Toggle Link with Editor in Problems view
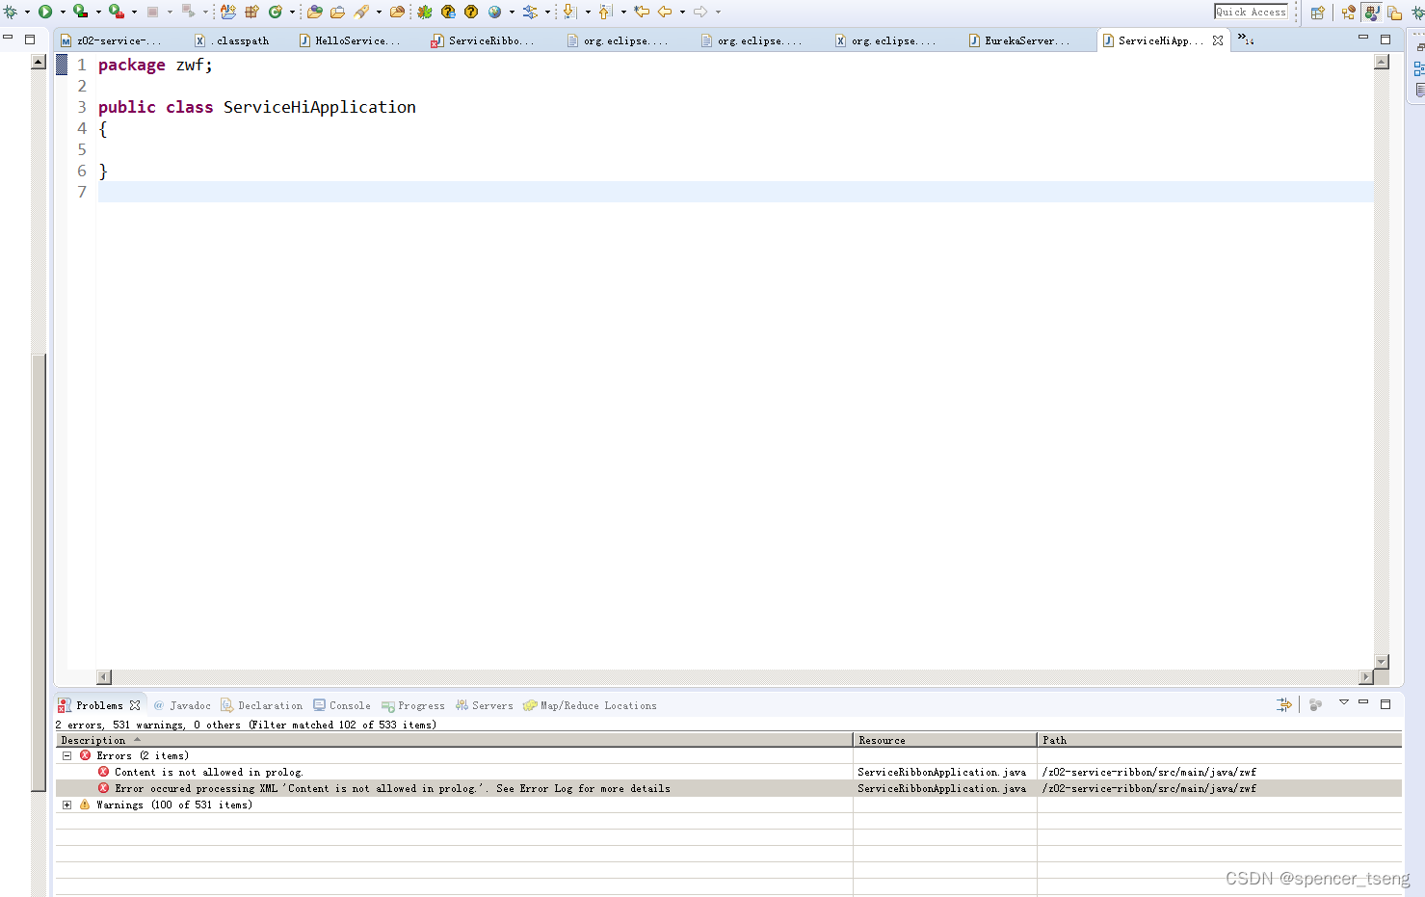This screenshot has width=1425, height=897. tap(1284, 704)
